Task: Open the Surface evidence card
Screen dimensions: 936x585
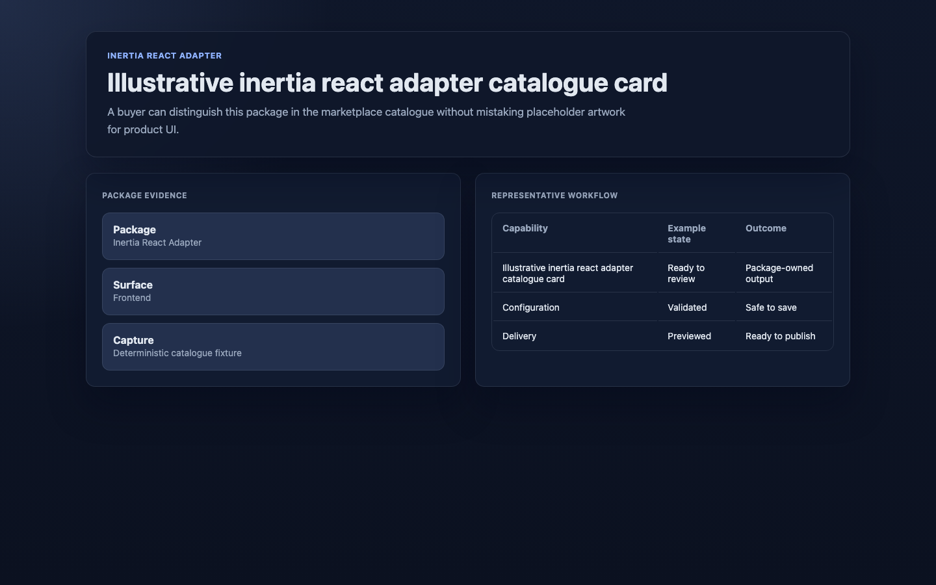Action: (x=273, y=291)
